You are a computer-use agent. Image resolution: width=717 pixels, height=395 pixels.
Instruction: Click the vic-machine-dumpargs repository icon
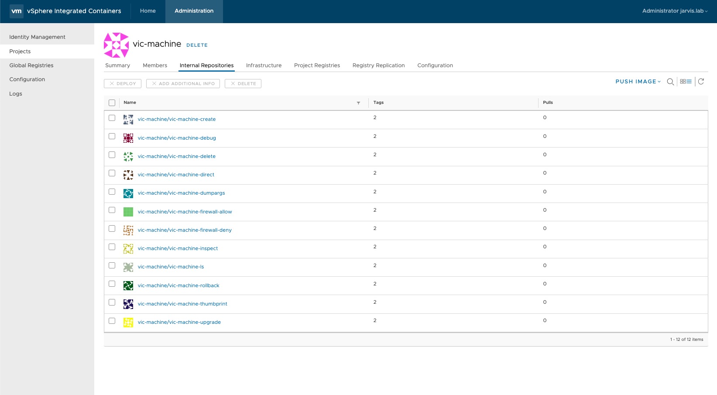pos(128,193)
